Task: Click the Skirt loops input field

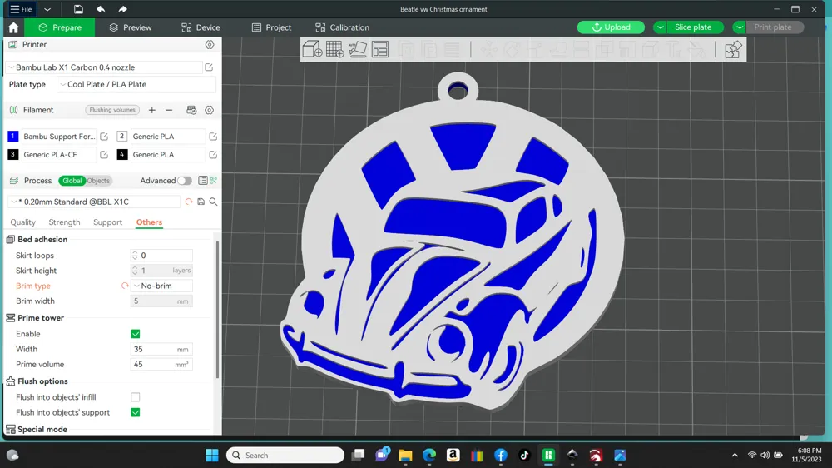Action: point(161,256)
